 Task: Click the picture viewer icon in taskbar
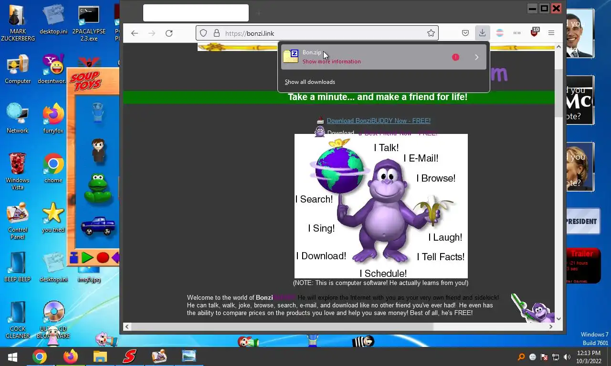189,356
